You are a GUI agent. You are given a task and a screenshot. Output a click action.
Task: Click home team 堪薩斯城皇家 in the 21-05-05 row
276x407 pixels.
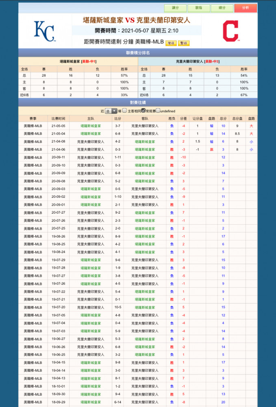click(91, 126)
